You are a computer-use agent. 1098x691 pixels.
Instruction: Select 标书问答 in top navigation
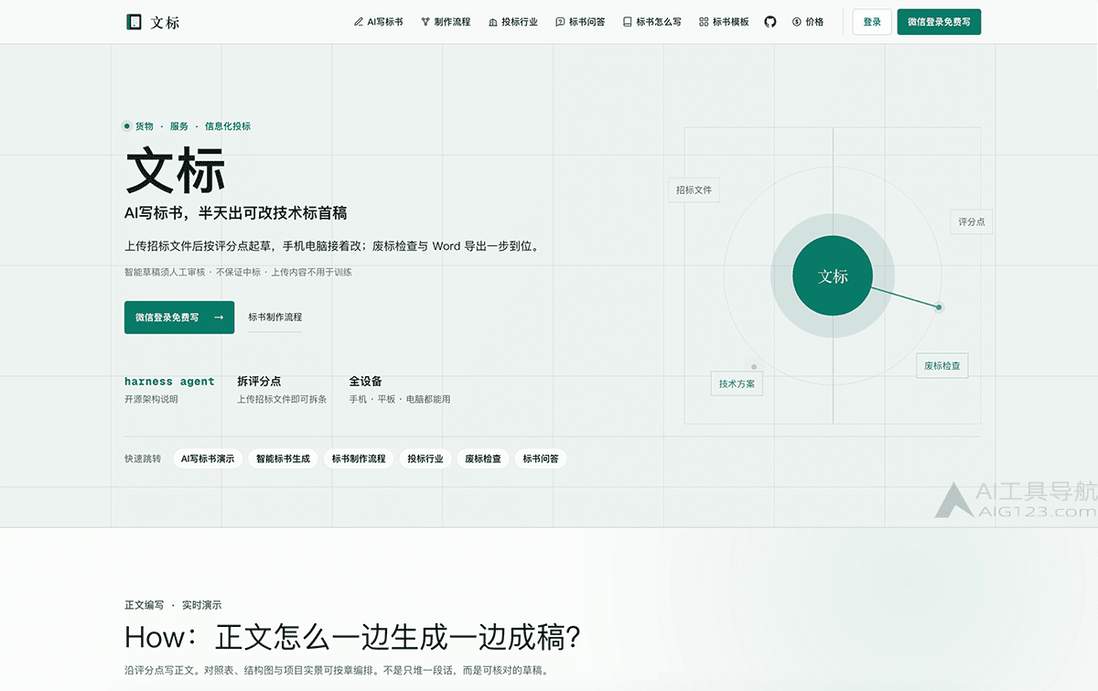coord(580,22)
